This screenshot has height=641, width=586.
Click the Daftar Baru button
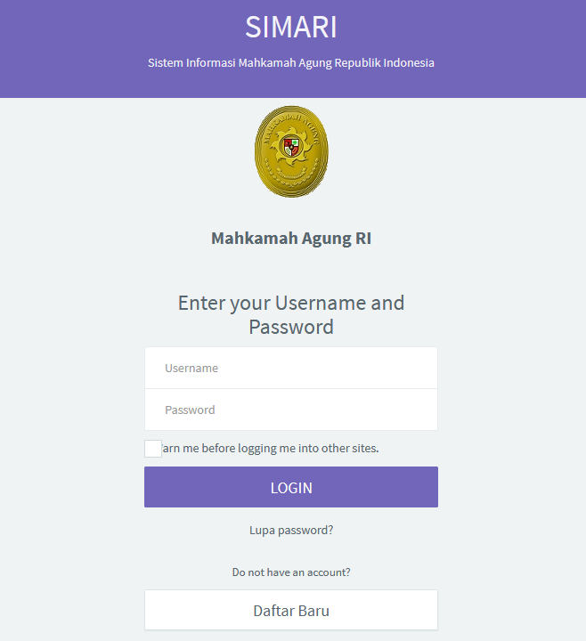pos(291,611)
